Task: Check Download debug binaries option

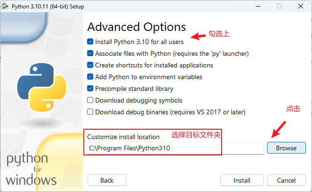Action: click(90, 112)
